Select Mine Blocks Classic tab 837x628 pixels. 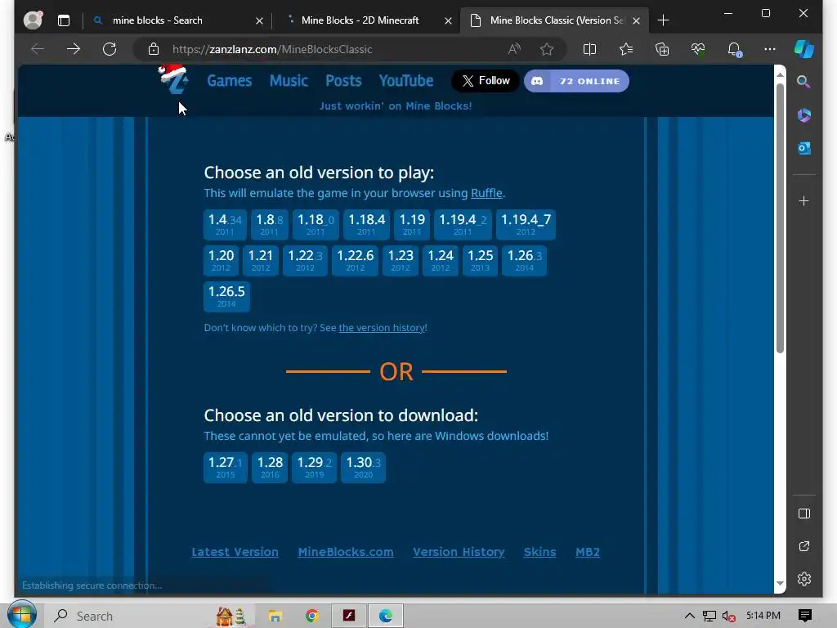(x=555, y=20)
